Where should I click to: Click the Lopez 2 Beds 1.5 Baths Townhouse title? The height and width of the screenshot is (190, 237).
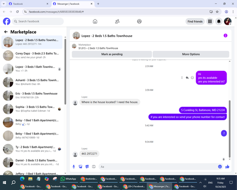click(107, 36)
